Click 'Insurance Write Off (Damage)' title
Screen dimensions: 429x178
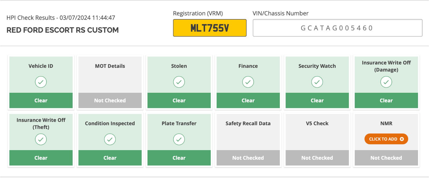[x=386, y=66]
